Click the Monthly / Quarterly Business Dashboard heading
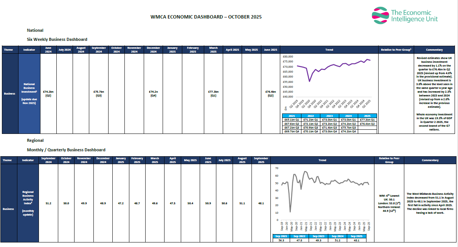Viewport: 458px width, 247px height. pos(66,150)
